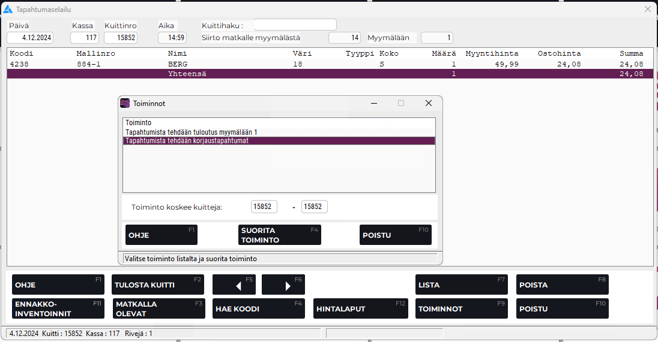The width and height of the screenshot is (658, 342).
Task: Click the Toiminnot dialog title icon
Action: [125, 103]
